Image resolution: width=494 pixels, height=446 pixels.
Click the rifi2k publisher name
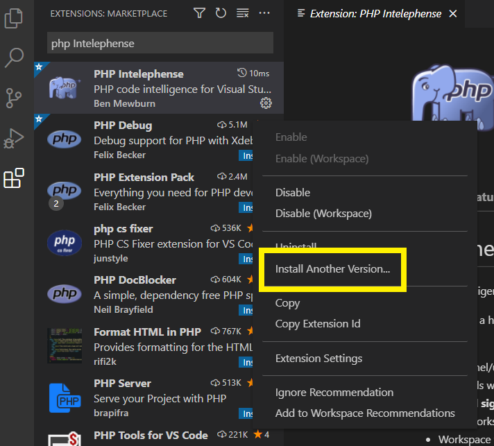(105, 361)
